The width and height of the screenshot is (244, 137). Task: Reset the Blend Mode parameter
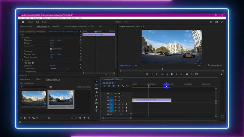80,68
